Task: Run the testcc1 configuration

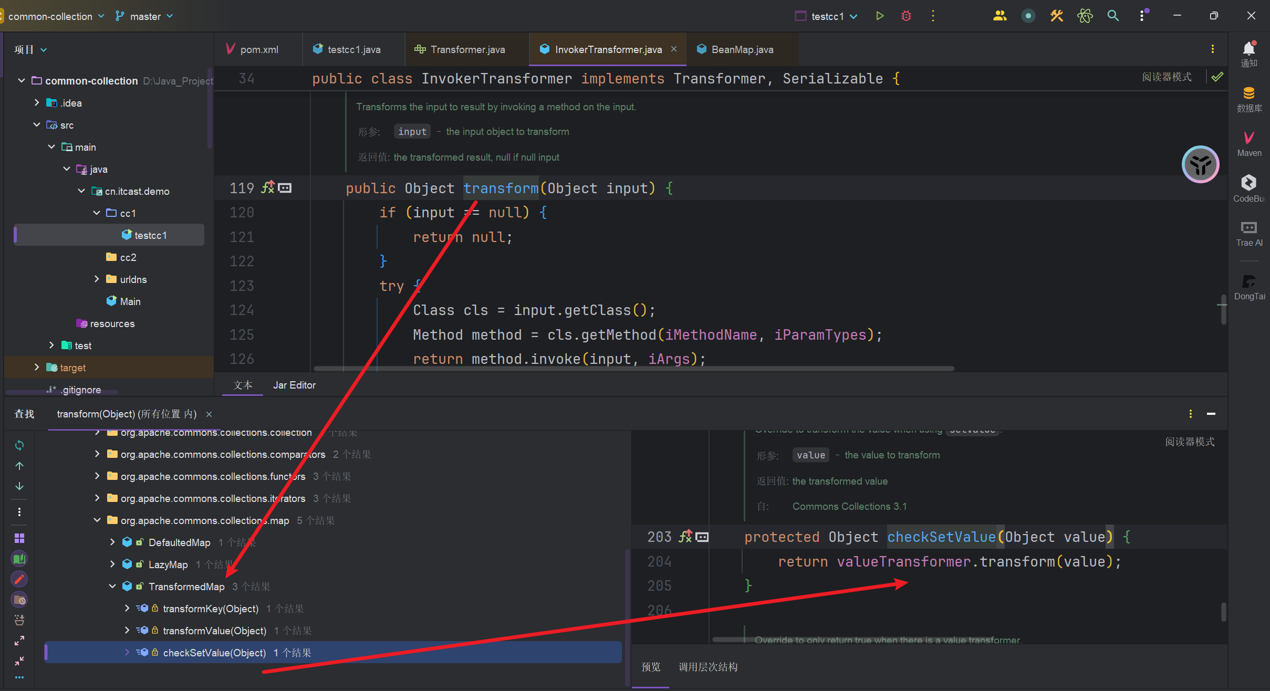Action: click(880, 16)
